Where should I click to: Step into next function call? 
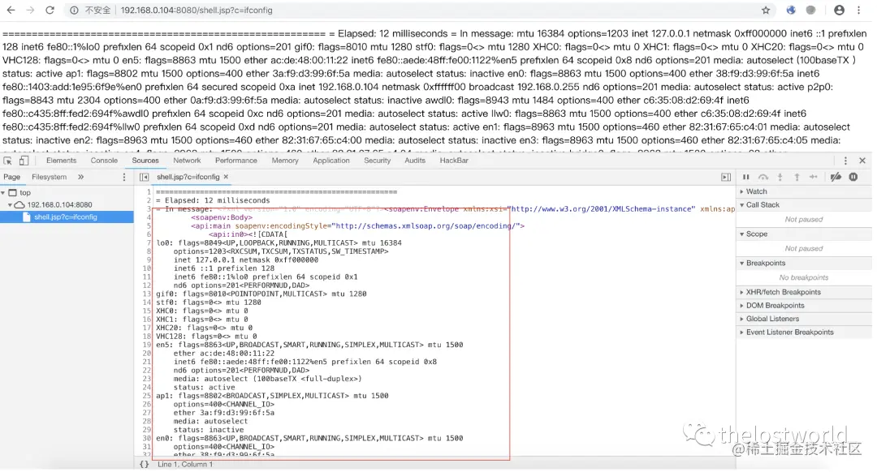[x=780, y=177]
